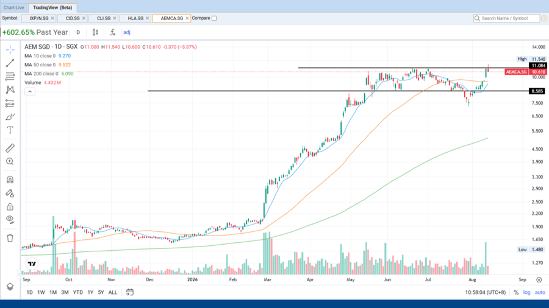
Task: Close the HLA.SG symbol tab
Action: (x=148, y=18)
